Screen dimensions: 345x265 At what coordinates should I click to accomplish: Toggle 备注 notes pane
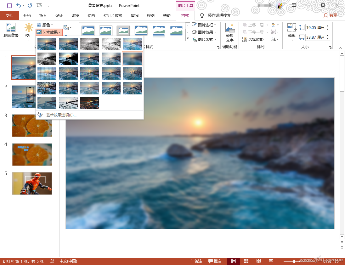pyautogui.click(x=196, y=261)
